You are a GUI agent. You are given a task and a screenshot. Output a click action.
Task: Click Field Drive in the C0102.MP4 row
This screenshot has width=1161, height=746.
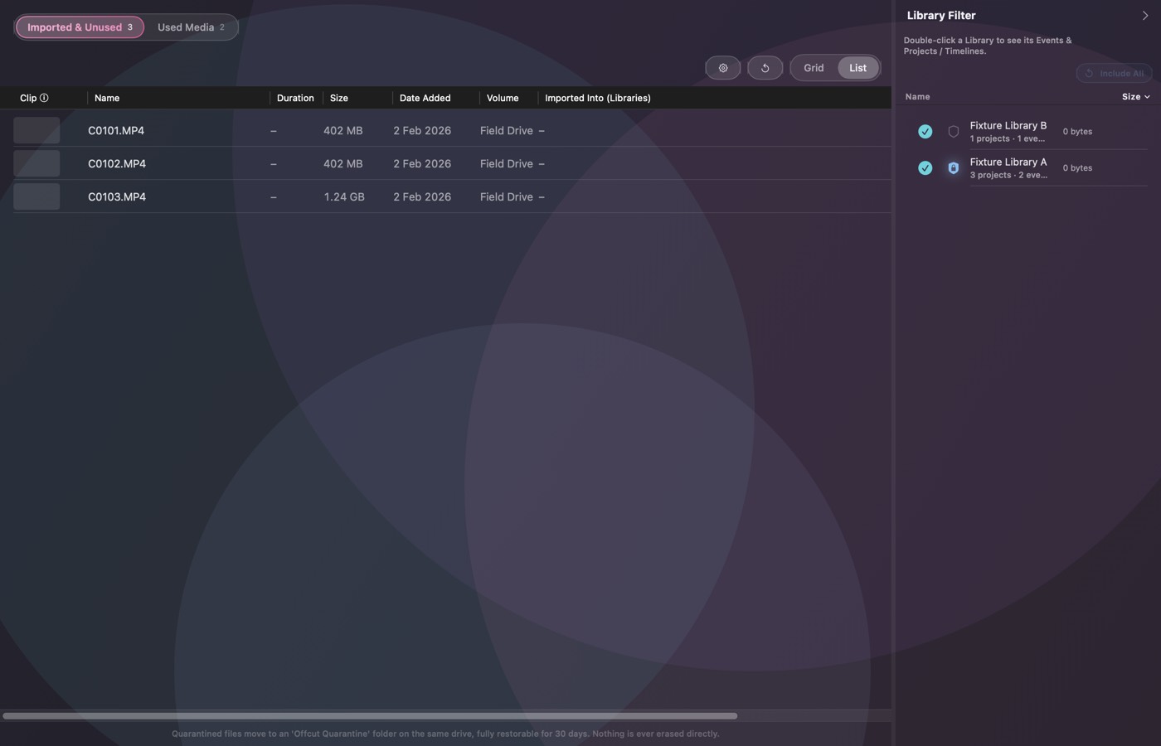507,164
